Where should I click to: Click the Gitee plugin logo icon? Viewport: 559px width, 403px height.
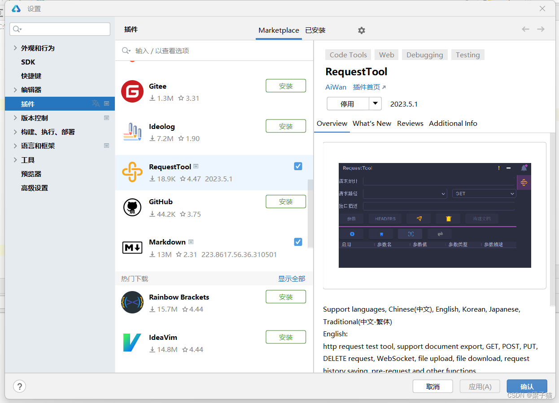132,91
